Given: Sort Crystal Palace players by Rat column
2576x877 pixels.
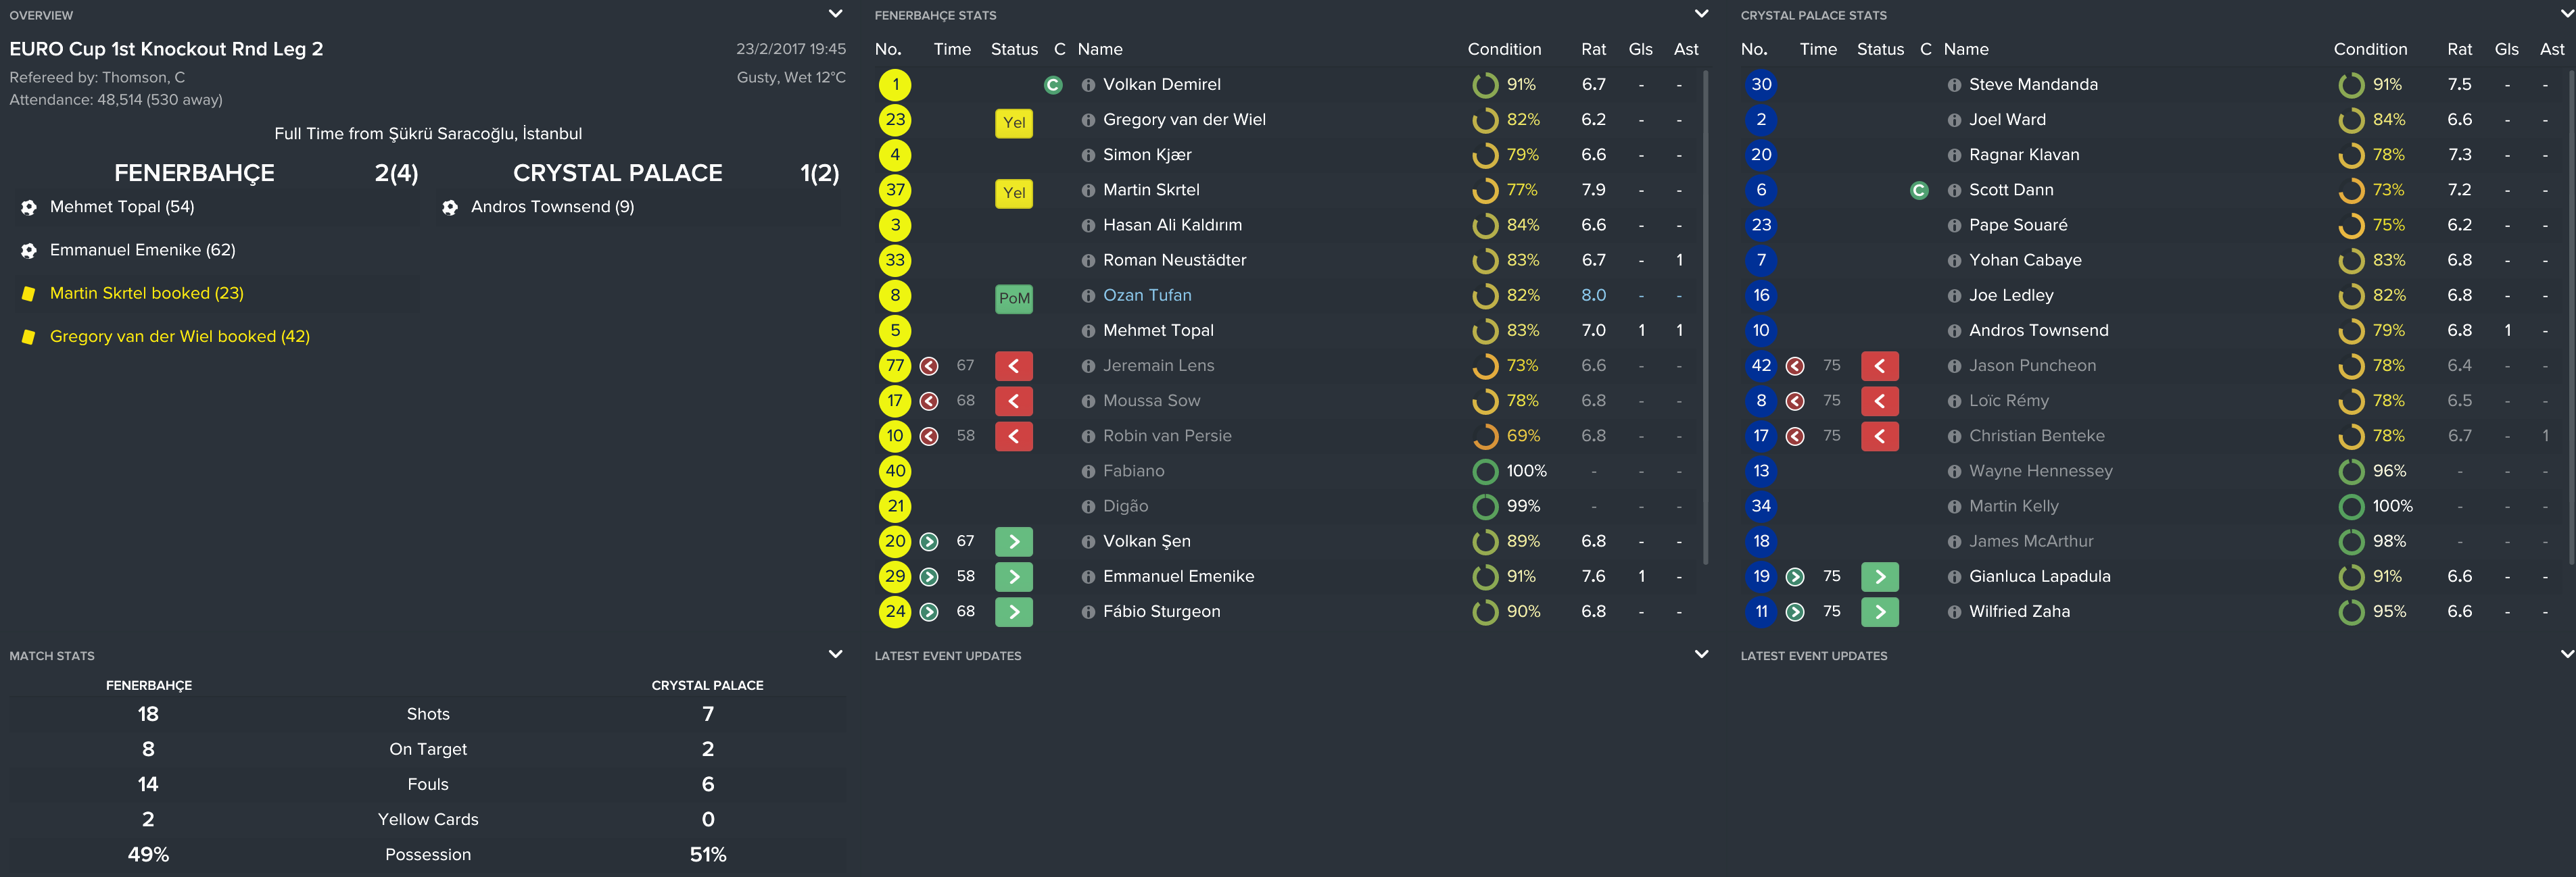Looking at the screenshot, I should [x=2459, y=49].
